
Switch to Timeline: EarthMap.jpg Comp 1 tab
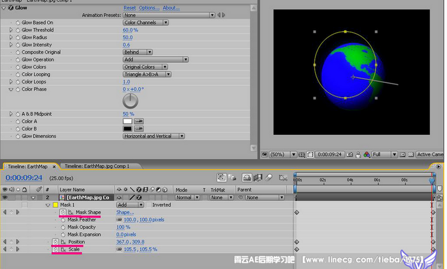pyautogui.click(x=97, y=166)
